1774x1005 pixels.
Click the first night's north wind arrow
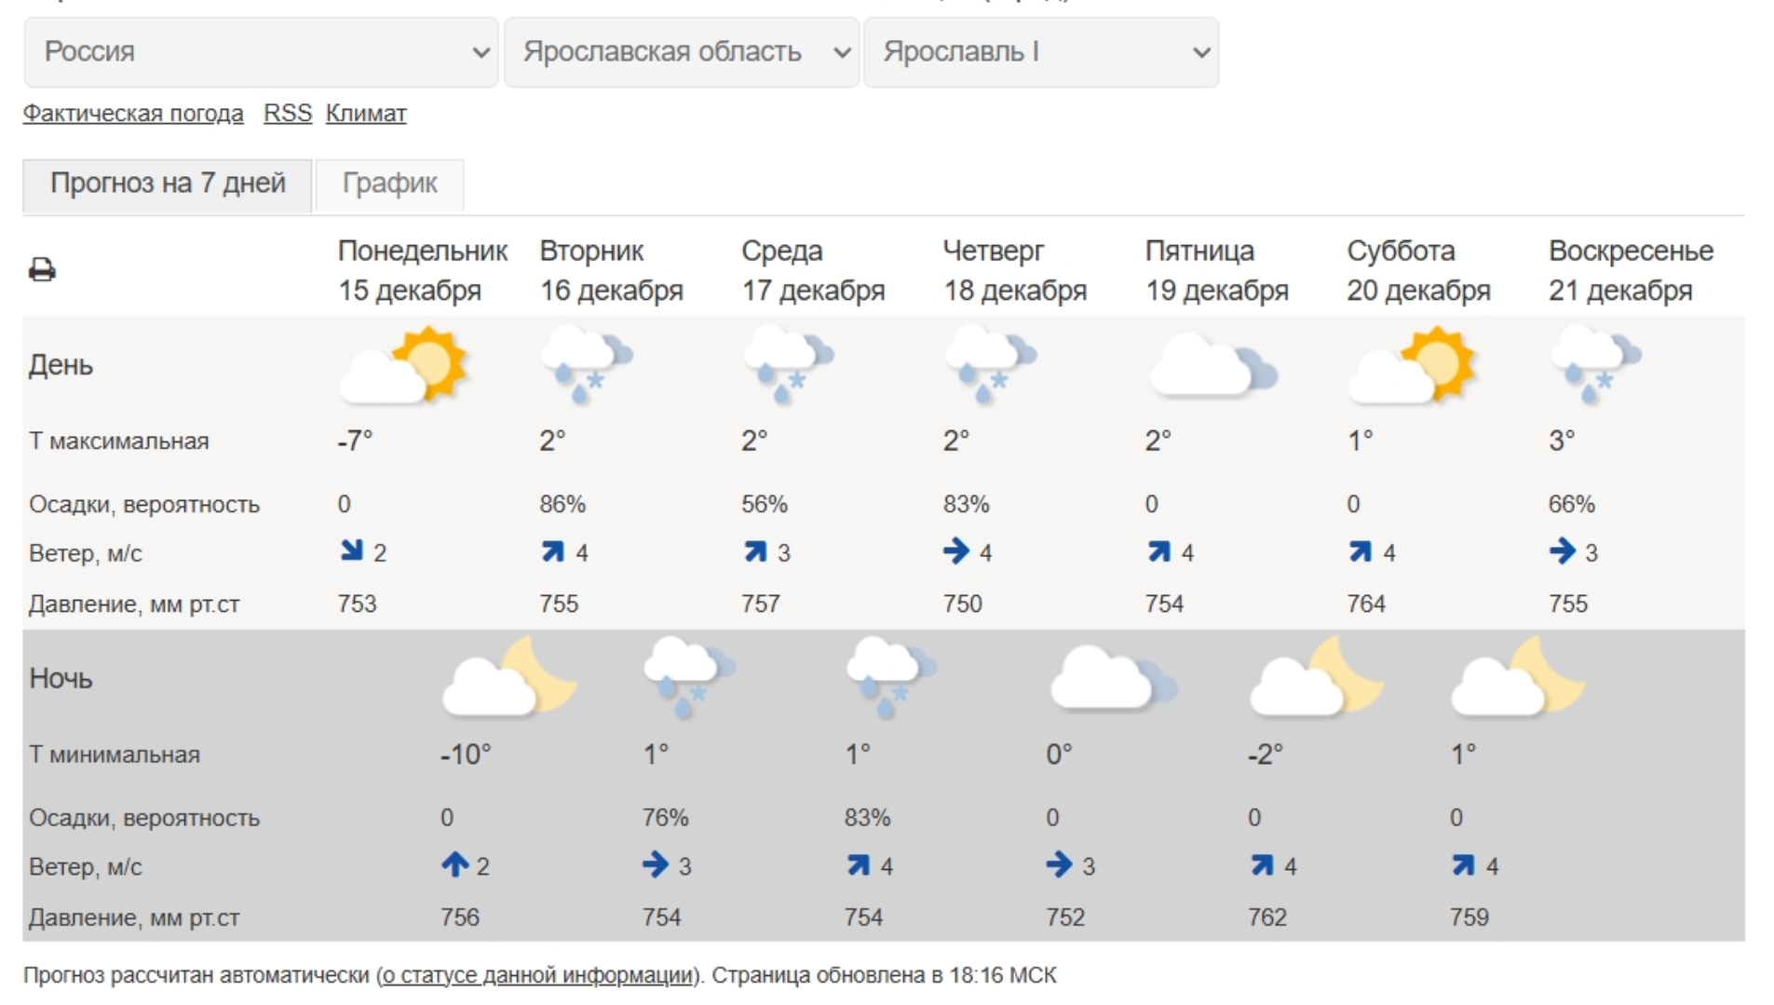coord(454,865)
